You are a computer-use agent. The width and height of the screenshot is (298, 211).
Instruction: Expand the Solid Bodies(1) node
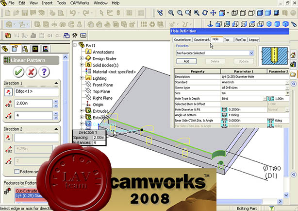tap(82, 65)
